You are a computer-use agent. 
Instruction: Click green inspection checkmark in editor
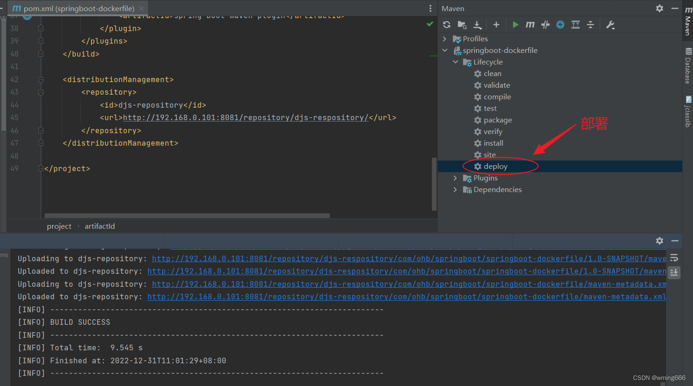pos(430,24)
